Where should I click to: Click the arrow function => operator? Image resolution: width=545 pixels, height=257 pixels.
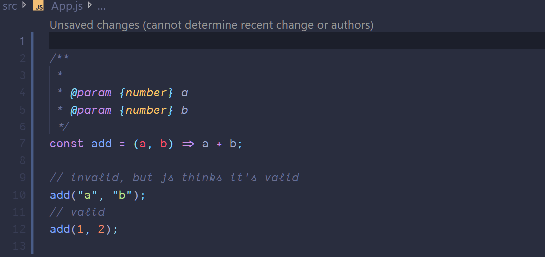188,144
